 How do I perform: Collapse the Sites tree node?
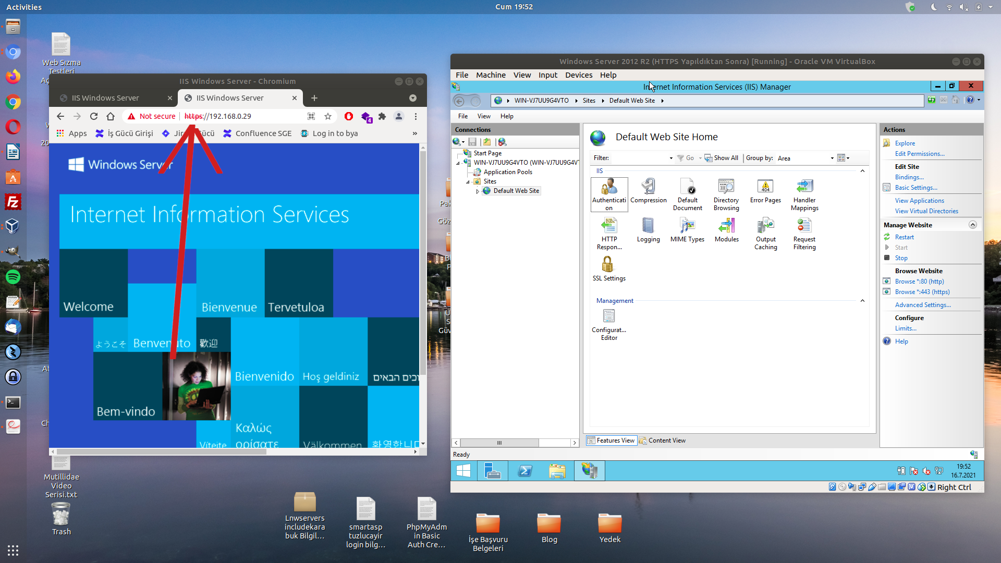coord(468,182)
